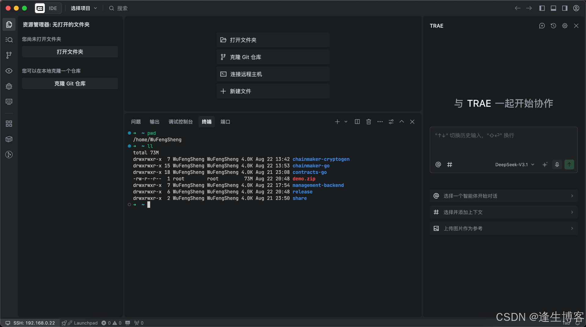Click the status bar keyboard icon

pos(128,323)
